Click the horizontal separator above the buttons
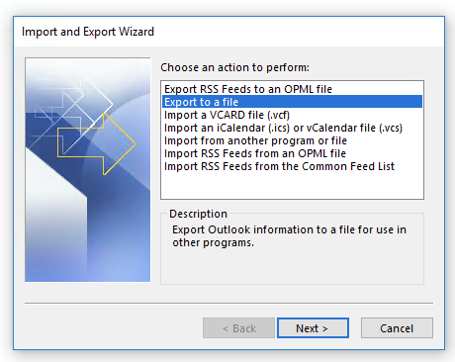The image size is (455, 362). [228, 303]
